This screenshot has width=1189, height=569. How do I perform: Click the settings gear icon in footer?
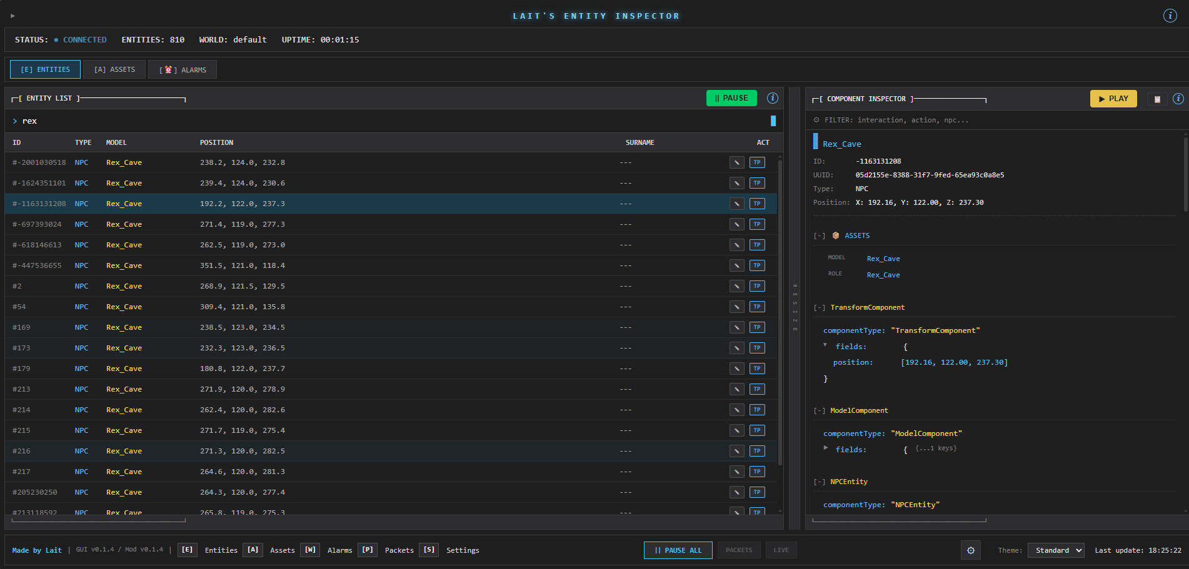[971, 550]
